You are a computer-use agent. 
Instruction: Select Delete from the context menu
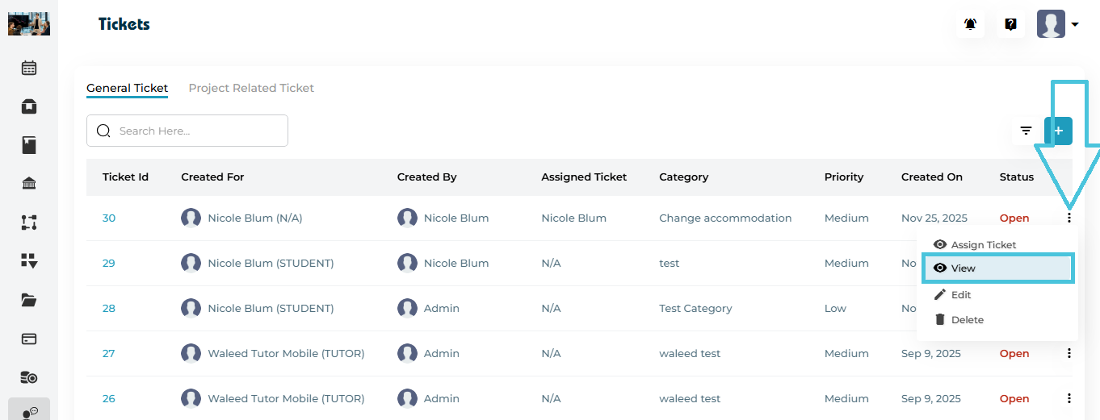click(x=967, y=320)
